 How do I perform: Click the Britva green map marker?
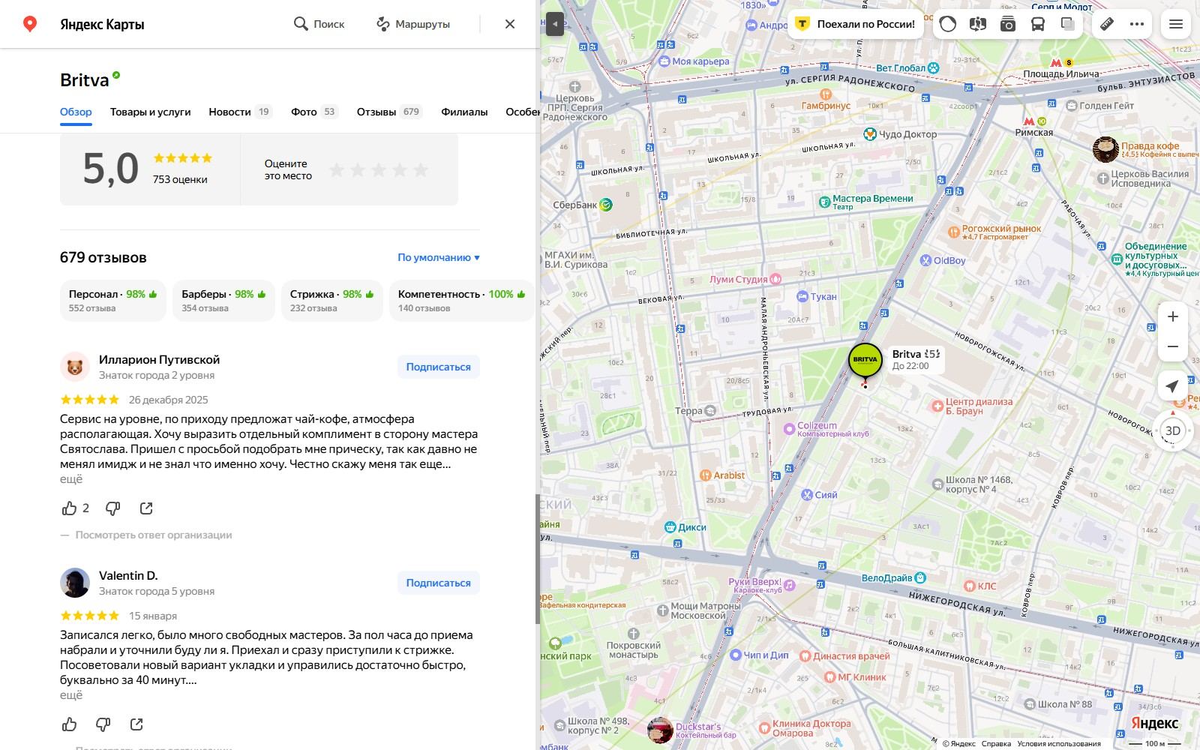865,360
